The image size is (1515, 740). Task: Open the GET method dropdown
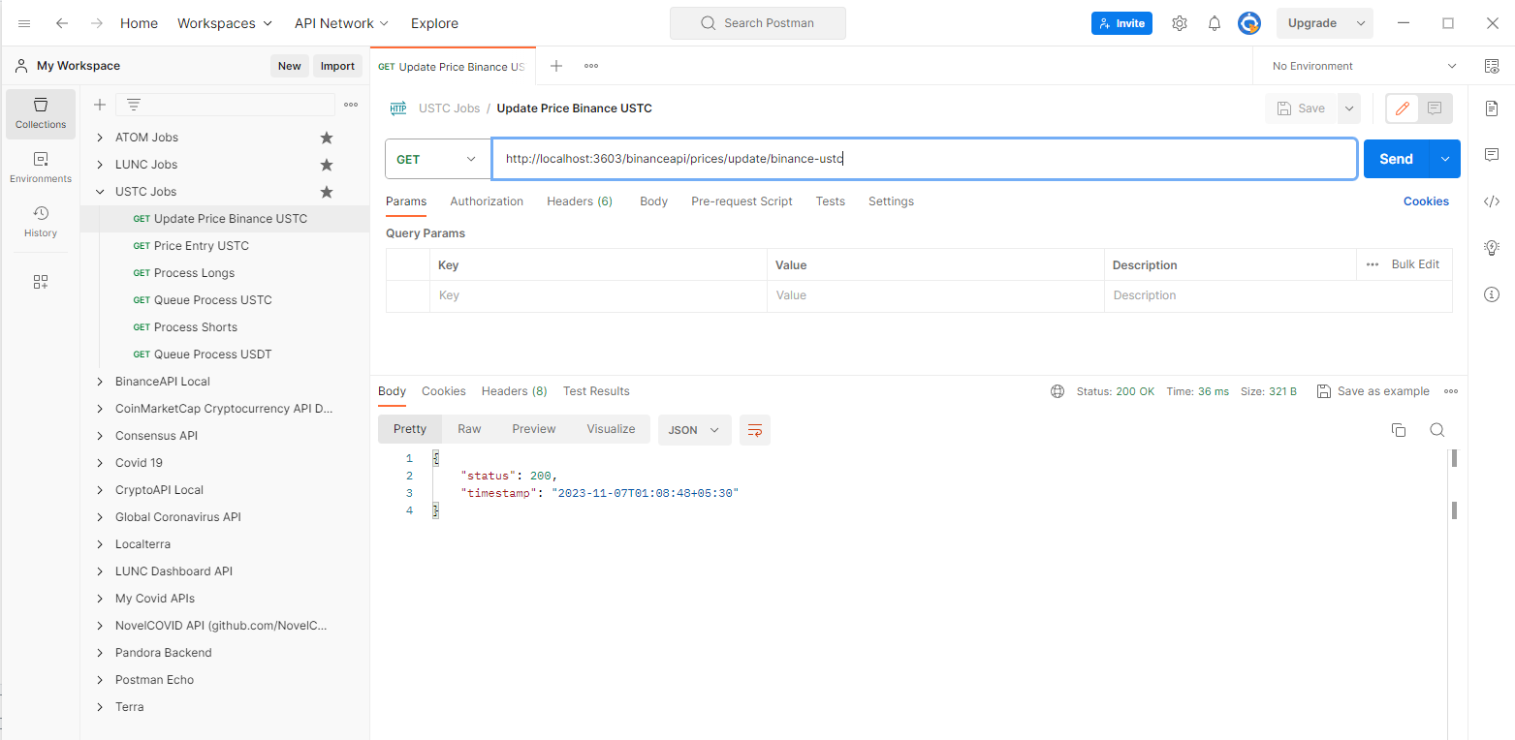pos(438,159)
